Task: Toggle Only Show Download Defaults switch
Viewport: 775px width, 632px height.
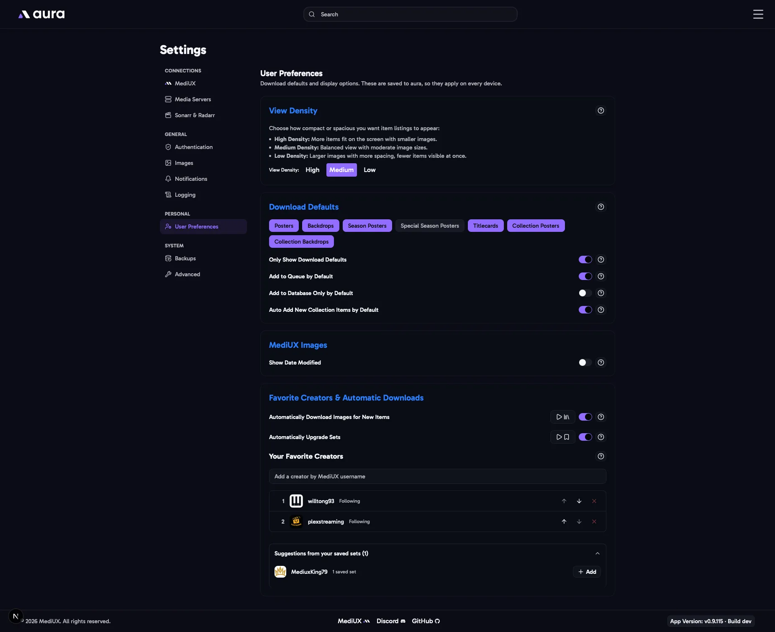Action: tap(585, 259)
